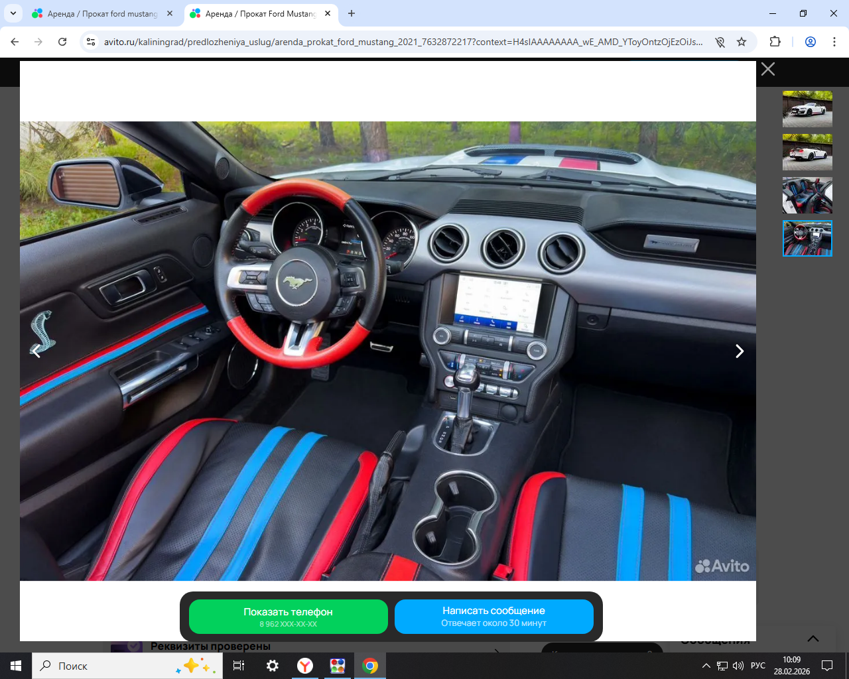849x679 pixels.
Task: Show the next photo with right arrow
Action: click(x=740, y=351)
